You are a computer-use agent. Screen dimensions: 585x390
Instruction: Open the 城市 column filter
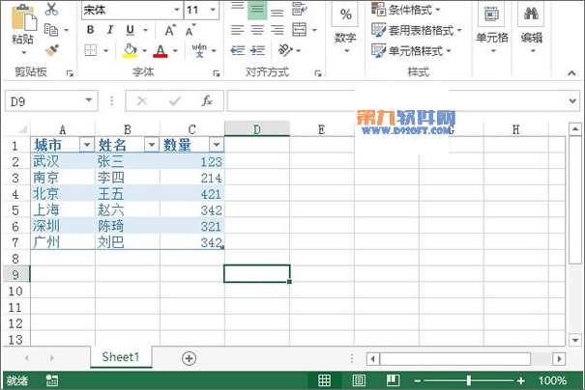click(87, 144)
